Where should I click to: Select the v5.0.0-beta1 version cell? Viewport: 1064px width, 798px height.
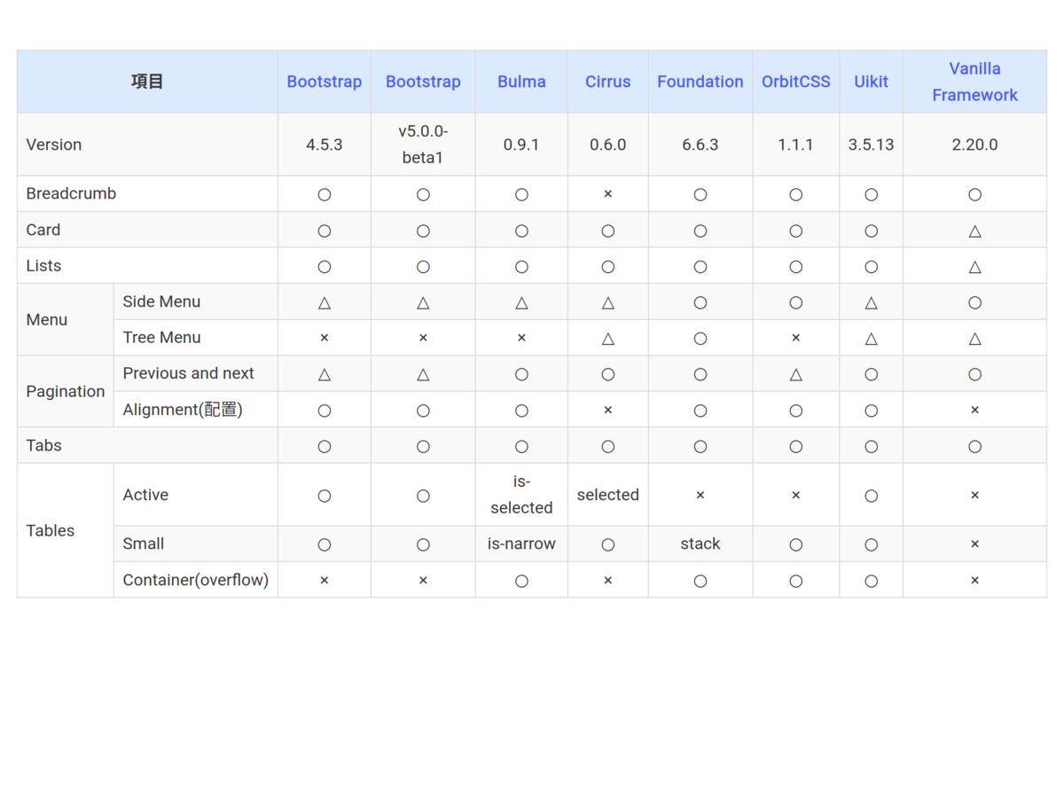tap(423, 145)
